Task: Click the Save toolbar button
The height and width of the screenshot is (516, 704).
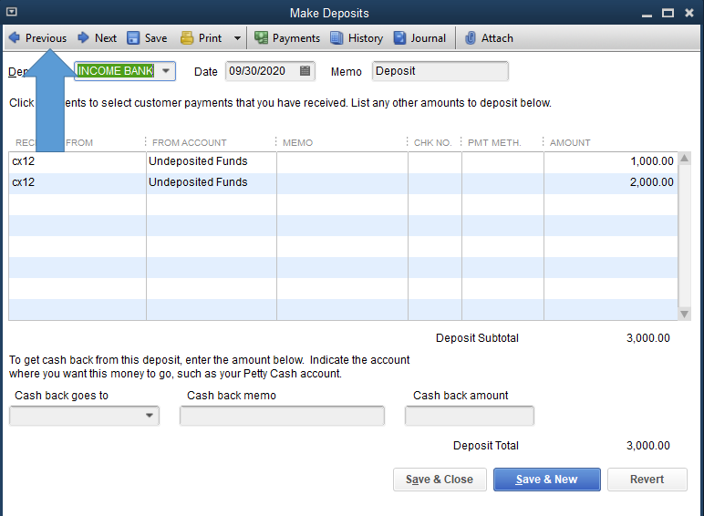Action: (147, 38)
